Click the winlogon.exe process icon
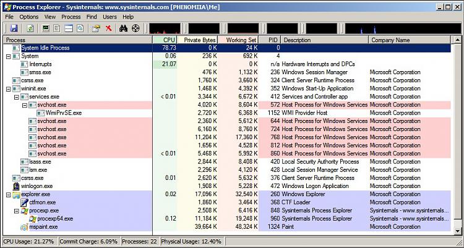 click(x=16, y=186)
